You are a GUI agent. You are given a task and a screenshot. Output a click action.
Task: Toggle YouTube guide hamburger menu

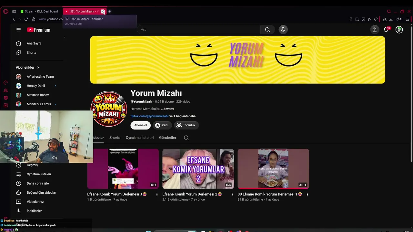click(x=18, y=30)
